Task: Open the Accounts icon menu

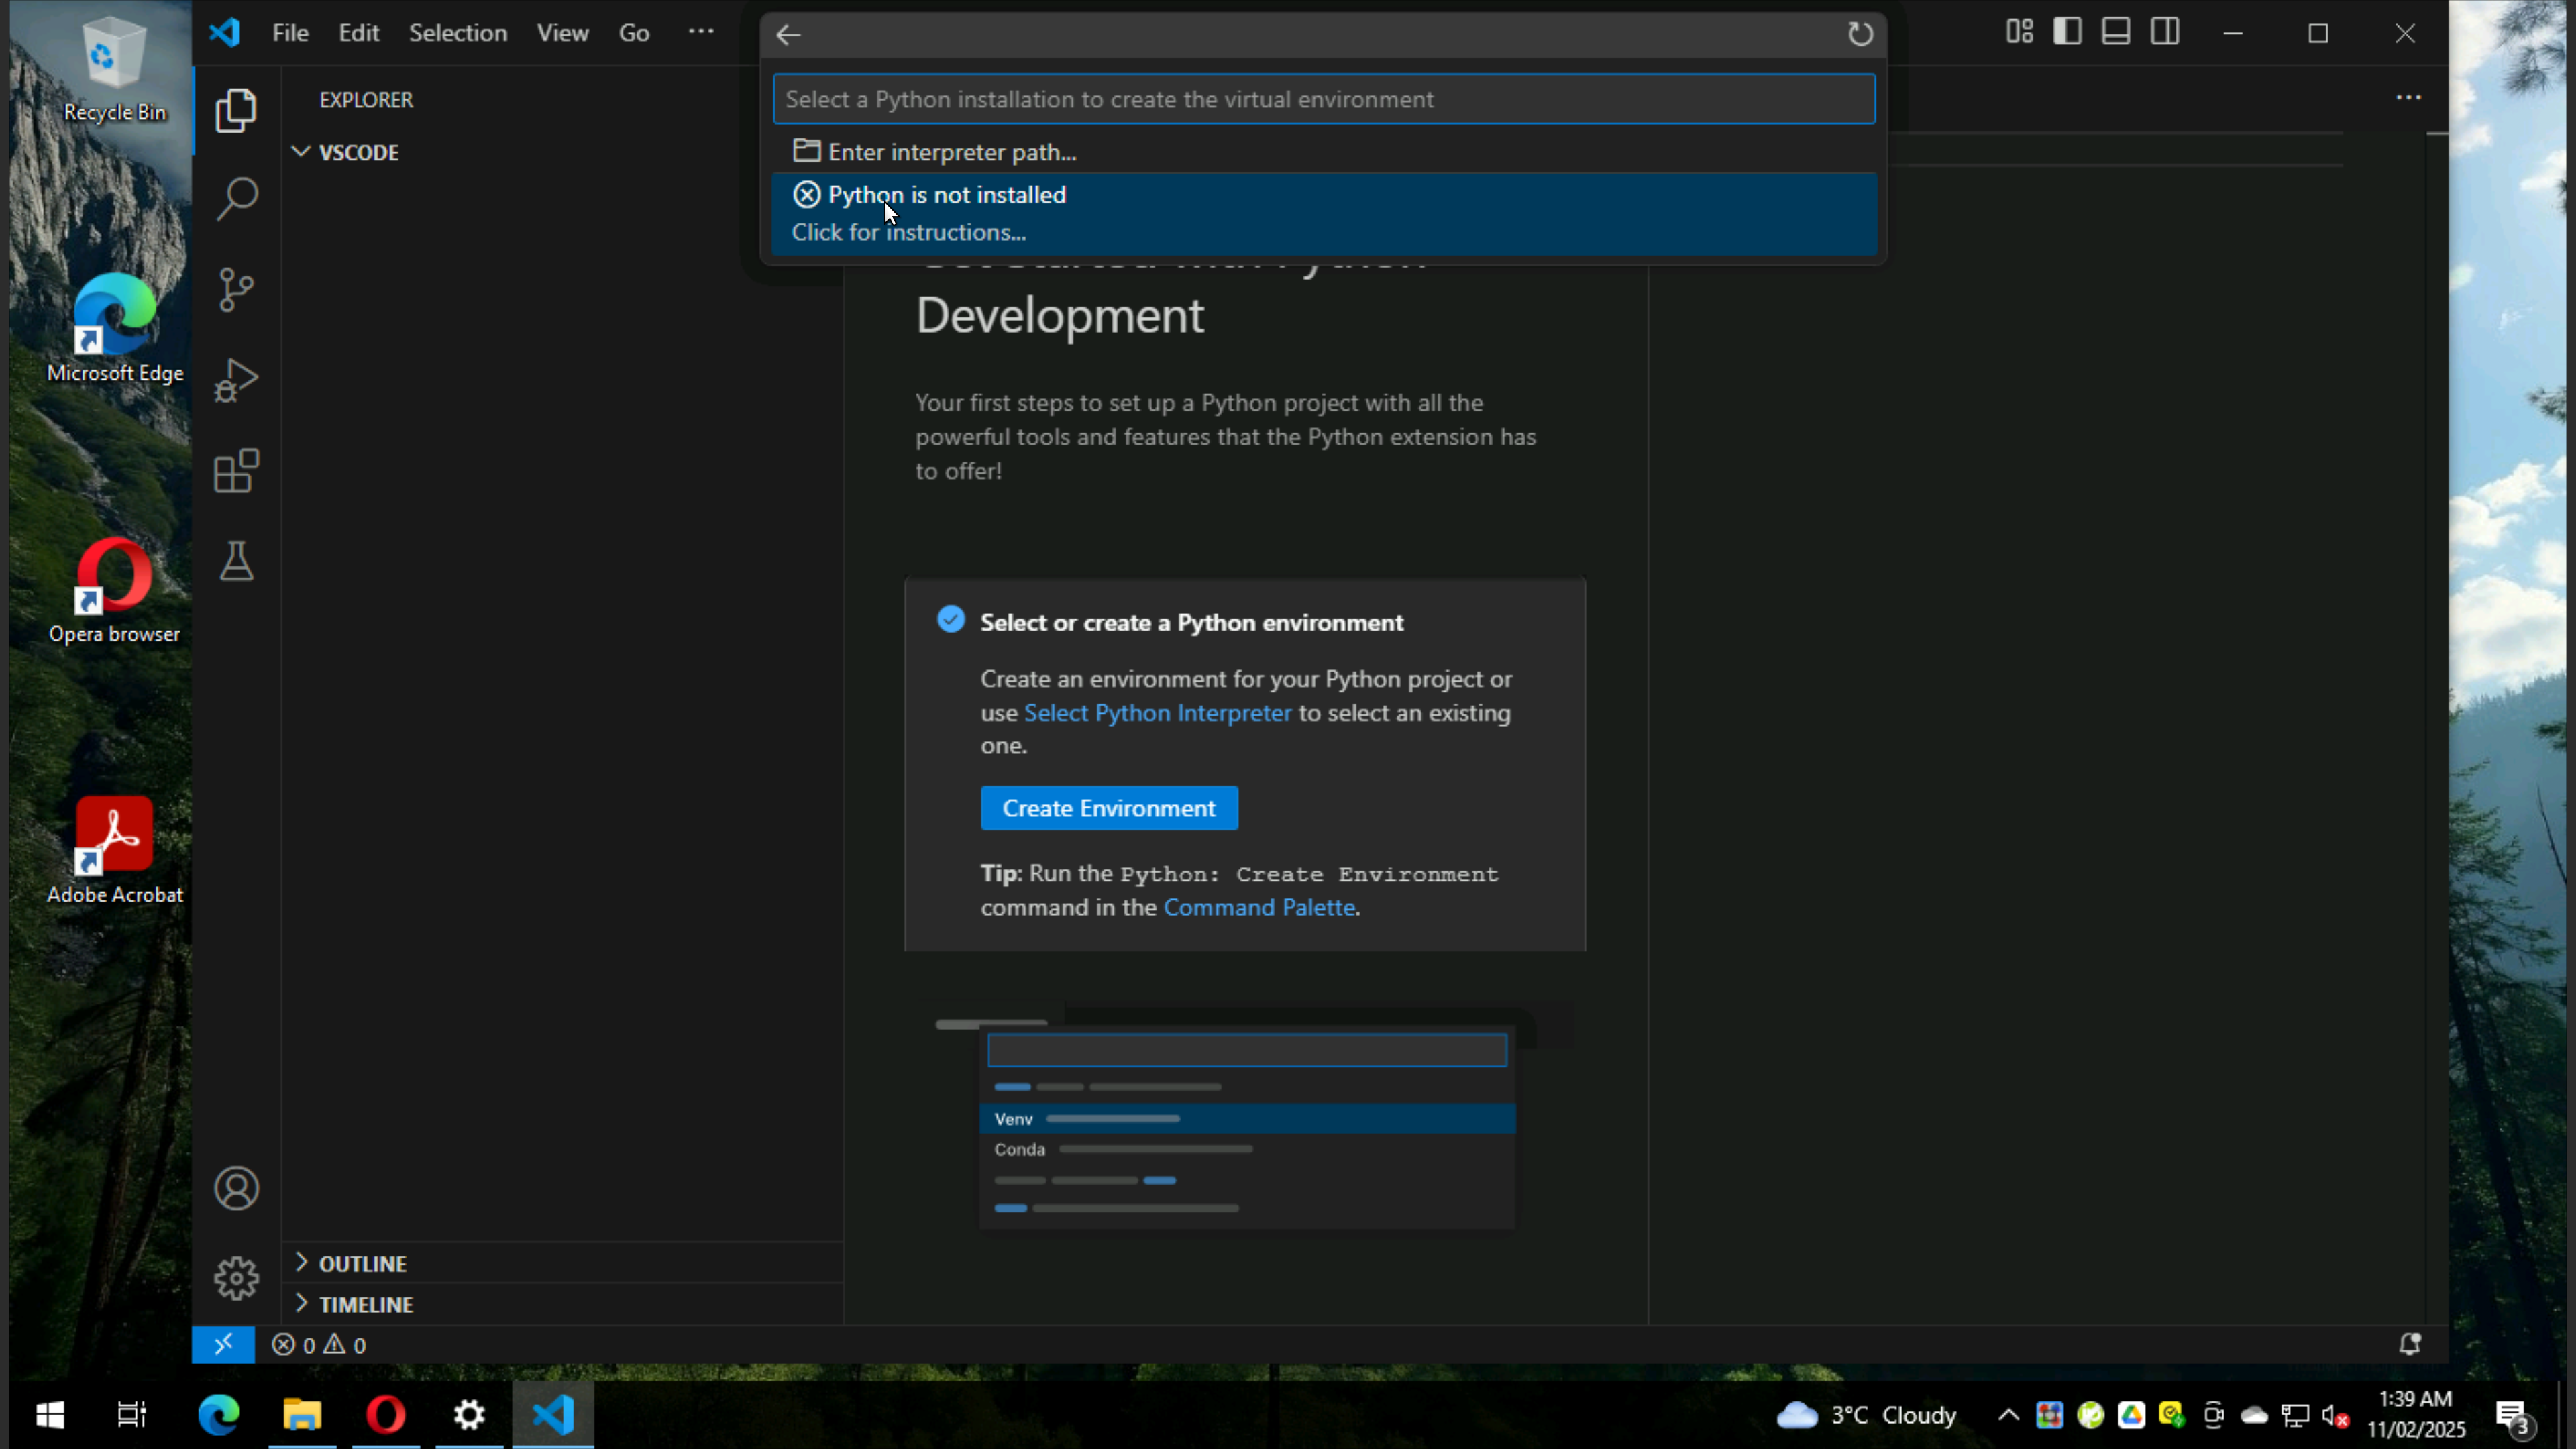Action: pos(237,1188)
